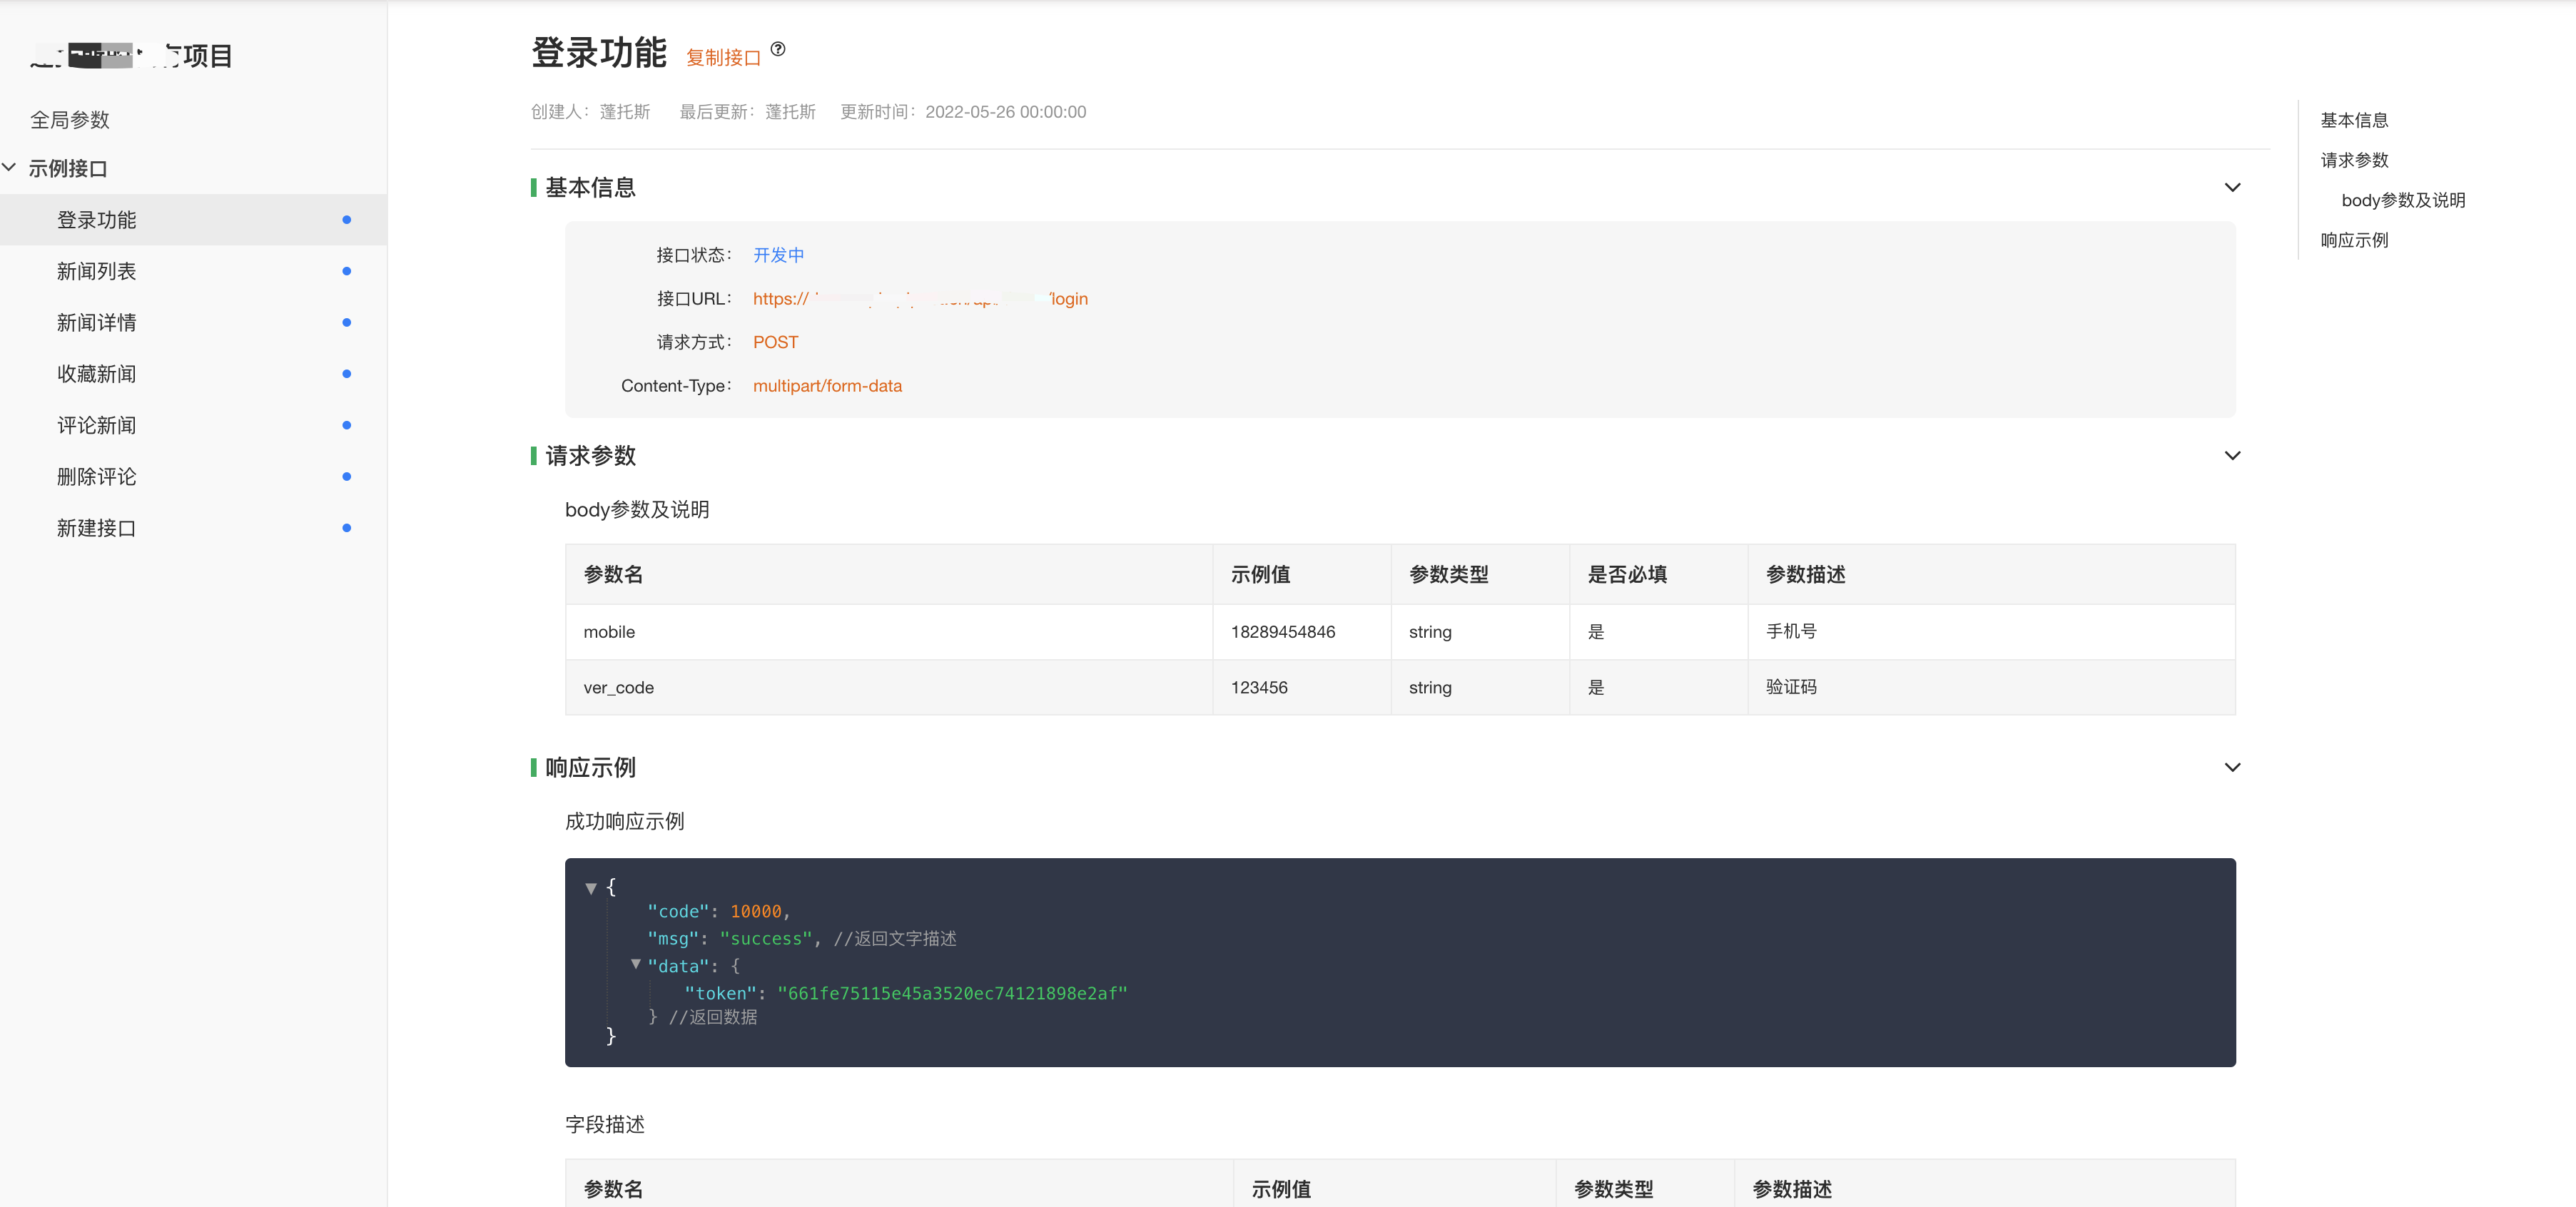
Task: Click the 复制接口 link
Action: 723,58
